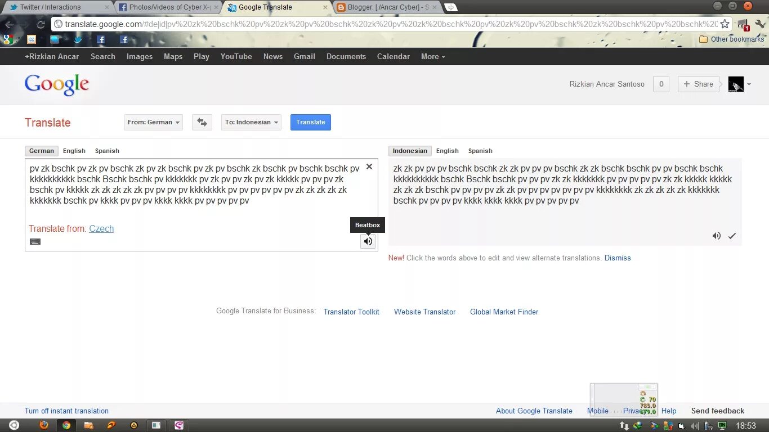Open Gmail in Google bar

[304, 56]
